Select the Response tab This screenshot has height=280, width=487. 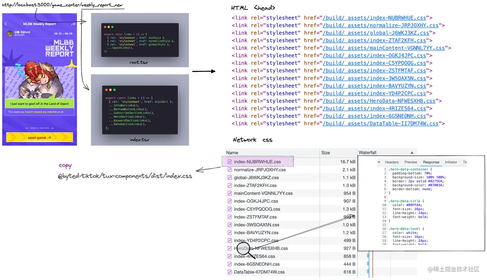click(x=431, y=162)
